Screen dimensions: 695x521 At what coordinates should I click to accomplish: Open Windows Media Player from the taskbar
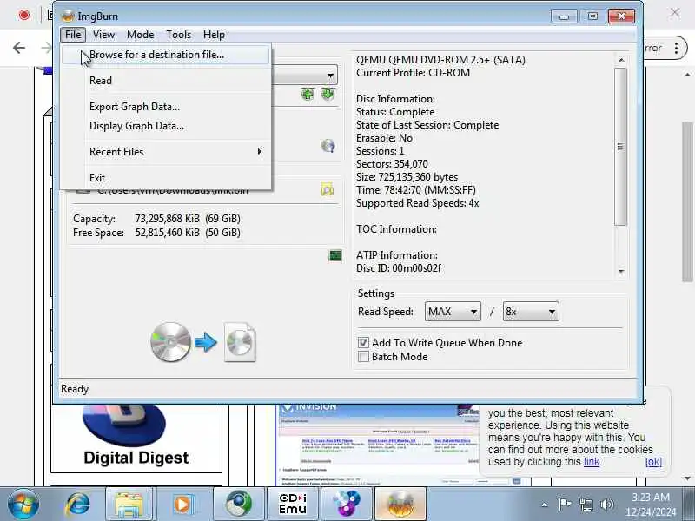coord(182,505)
